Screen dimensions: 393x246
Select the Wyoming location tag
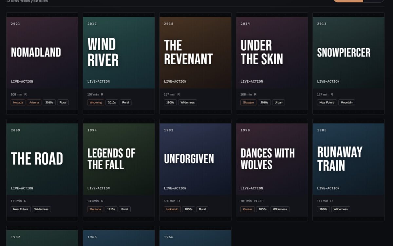(x=96, y=102)
